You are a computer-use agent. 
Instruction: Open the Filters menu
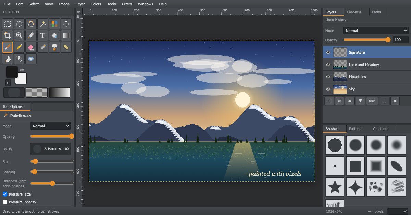pos(127,4)
